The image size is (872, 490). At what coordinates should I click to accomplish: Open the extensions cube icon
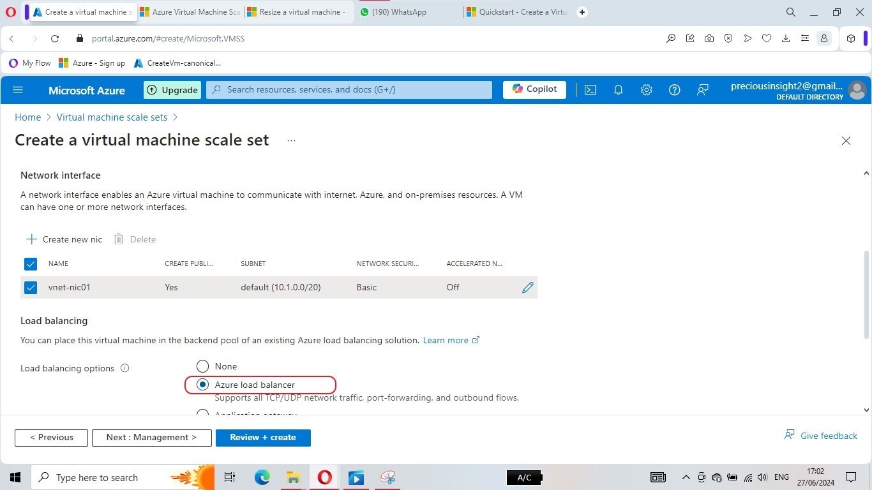851,38
